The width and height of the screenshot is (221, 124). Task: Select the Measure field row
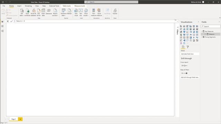pyautogui.click(x=211, y=34)
